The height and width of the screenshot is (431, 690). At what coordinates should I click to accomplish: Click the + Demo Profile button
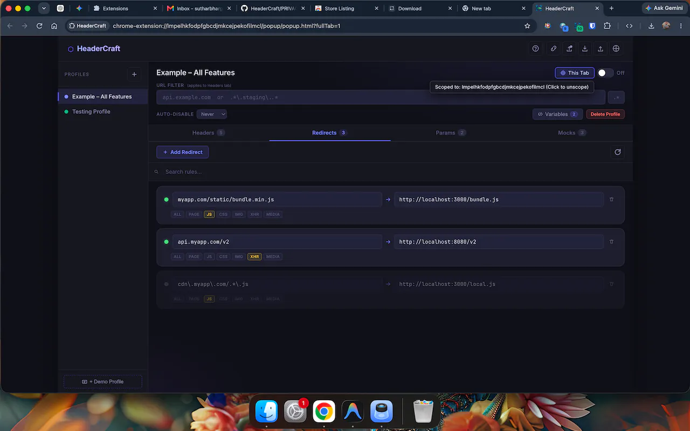point(103,381)
